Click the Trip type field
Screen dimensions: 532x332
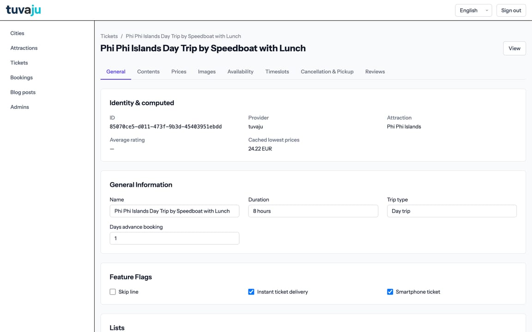452,211
